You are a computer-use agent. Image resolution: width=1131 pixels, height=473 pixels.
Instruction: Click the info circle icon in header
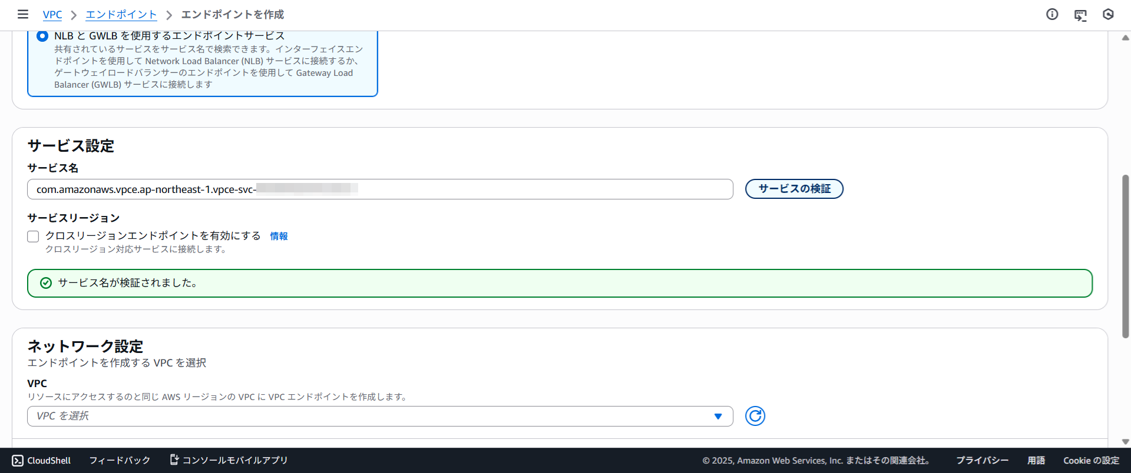[1052, 14]
